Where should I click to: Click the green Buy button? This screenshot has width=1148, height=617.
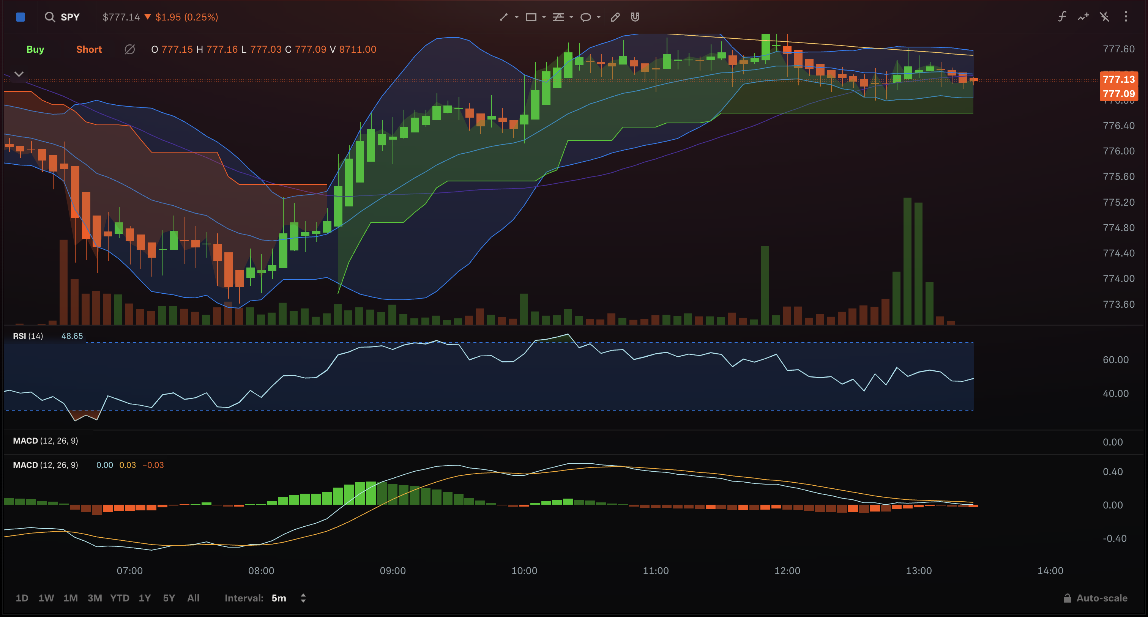tap(35, 49)
